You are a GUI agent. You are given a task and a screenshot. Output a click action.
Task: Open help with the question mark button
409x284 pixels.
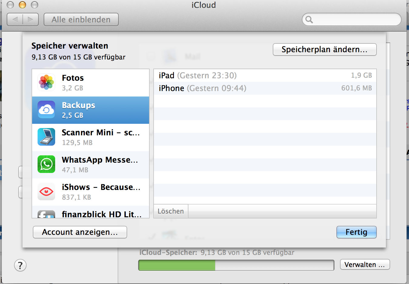(x=20, y=265)
